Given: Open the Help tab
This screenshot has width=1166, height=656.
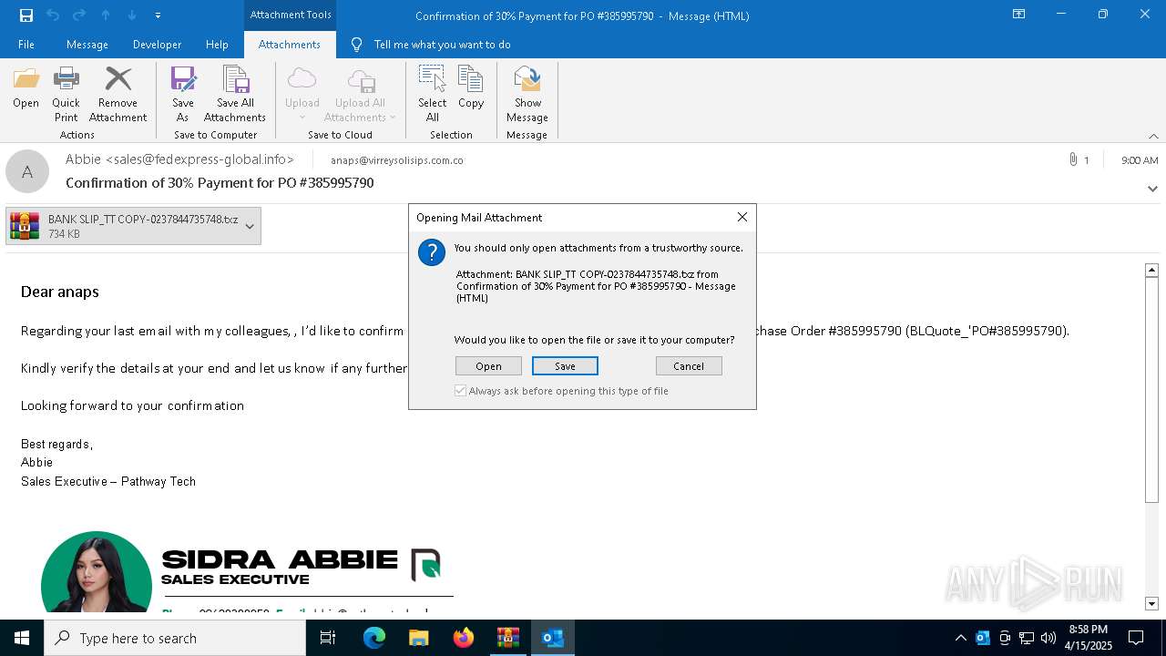Looking at the screenshot, I should click(217, 44).
